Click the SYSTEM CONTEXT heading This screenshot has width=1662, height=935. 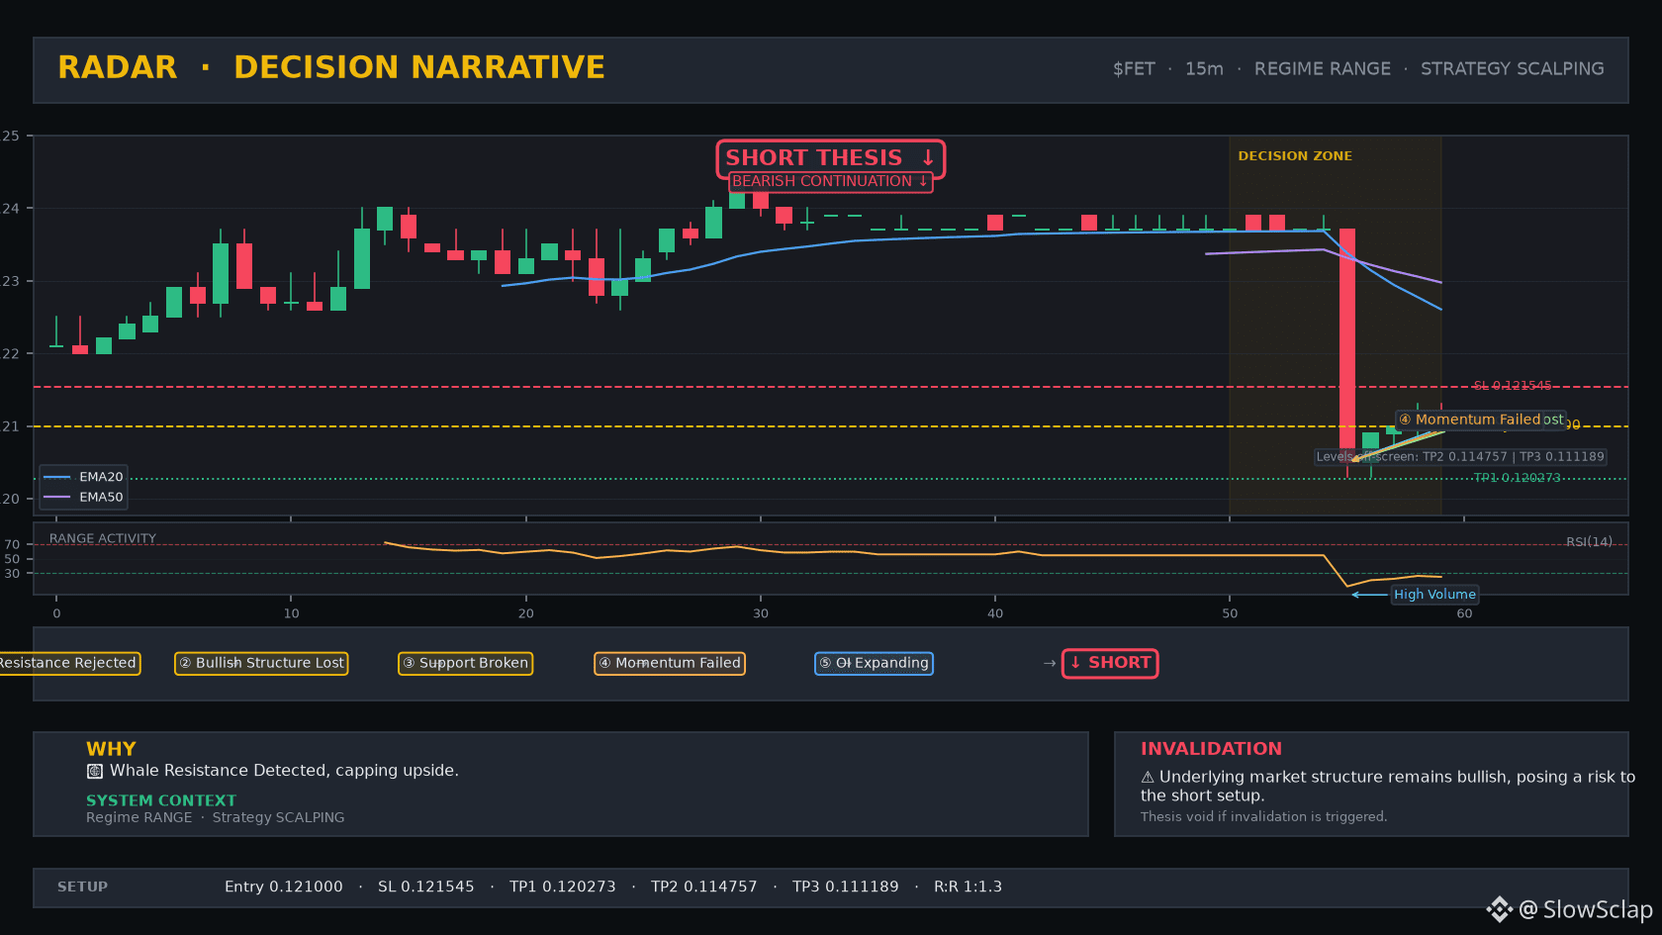coord(161,800)
